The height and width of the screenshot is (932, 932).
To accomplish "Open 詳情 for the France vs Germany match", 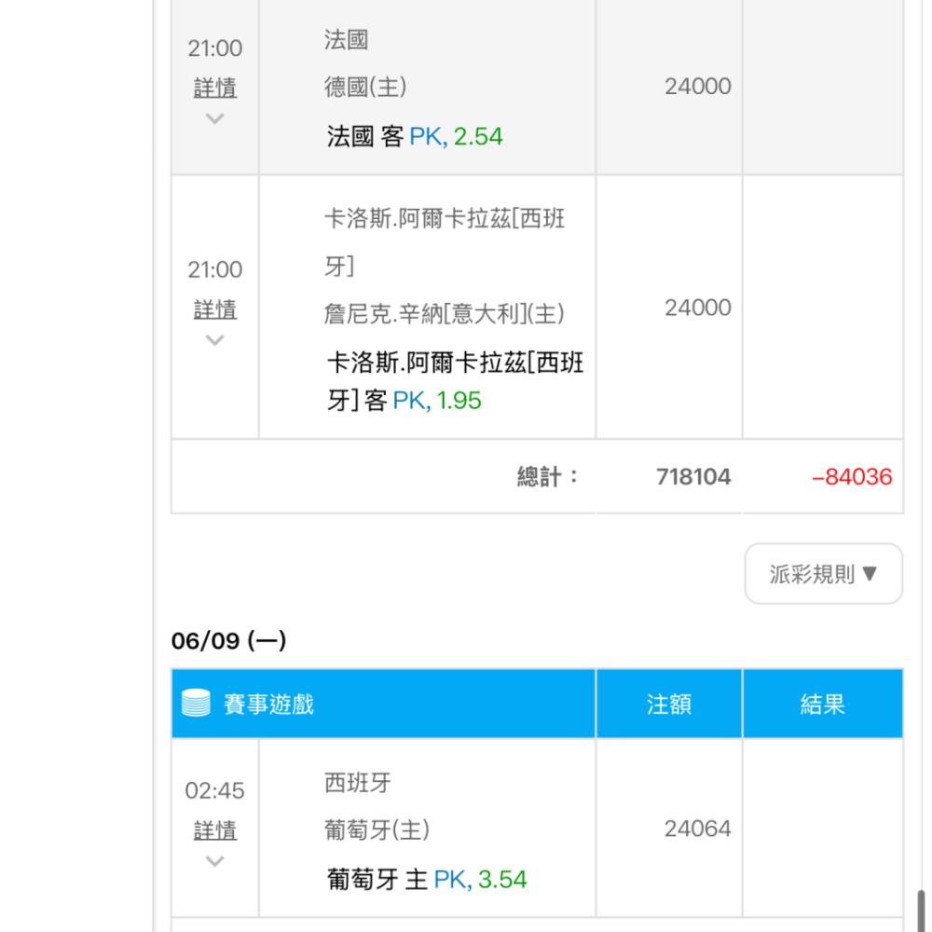I will coord(214,89).
